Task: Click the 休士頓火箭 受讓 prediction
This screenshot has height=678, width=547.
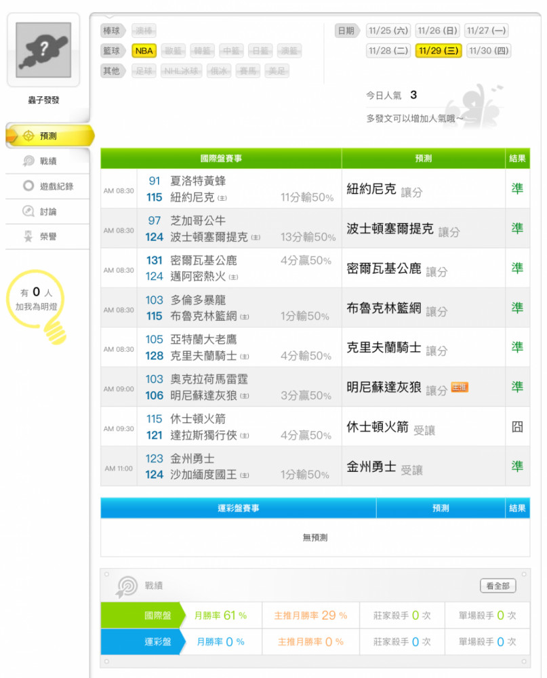Action: [x=391, y=427]
